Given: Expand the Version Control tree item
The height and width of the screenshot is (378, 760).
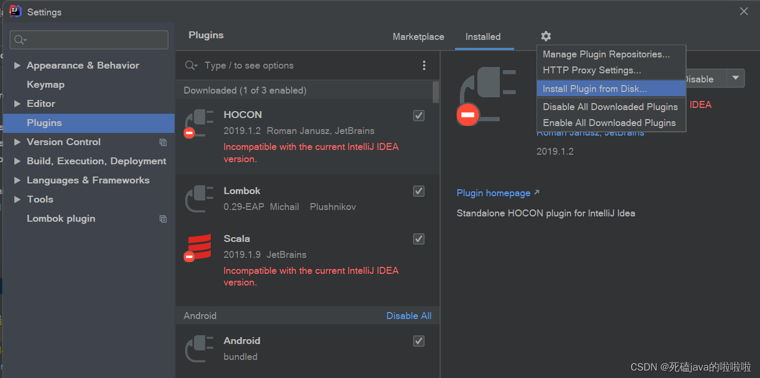Looking at the screenshot, I should [17, 142].
